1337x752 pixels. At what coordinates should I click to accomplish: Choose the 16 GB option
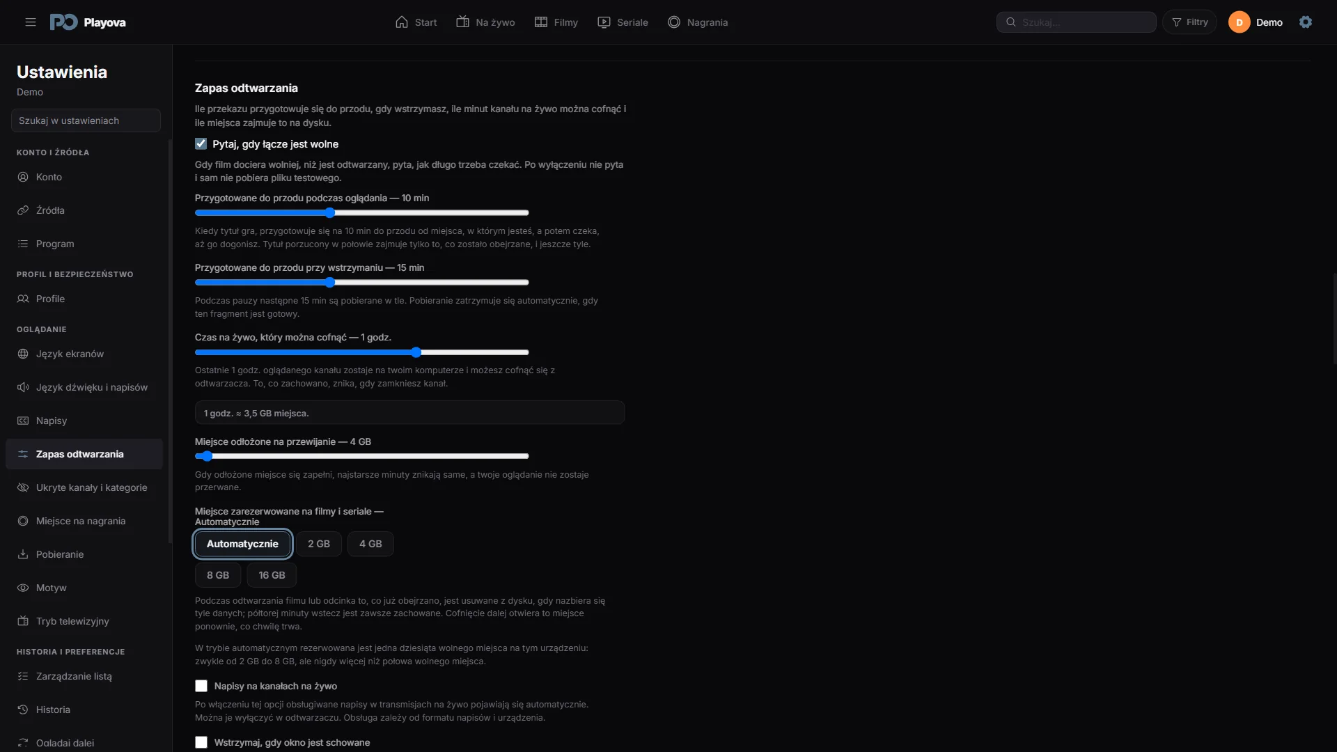click(272, 575)
